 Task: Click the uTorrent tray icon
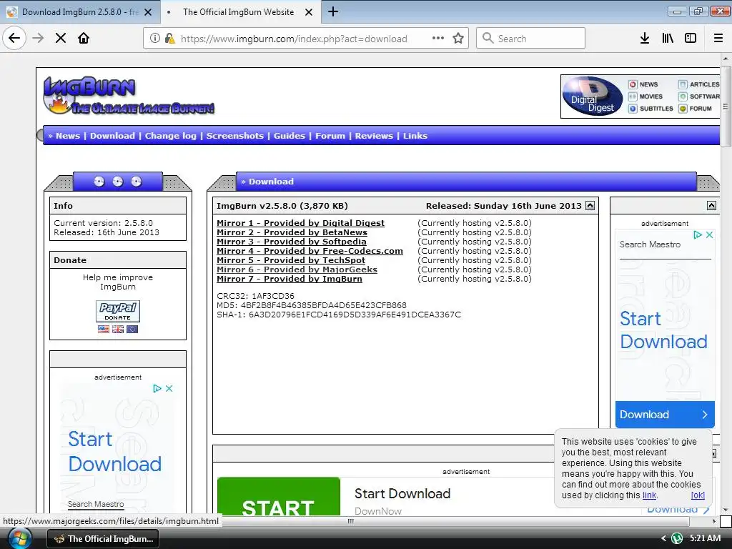[x=678, y=538]
